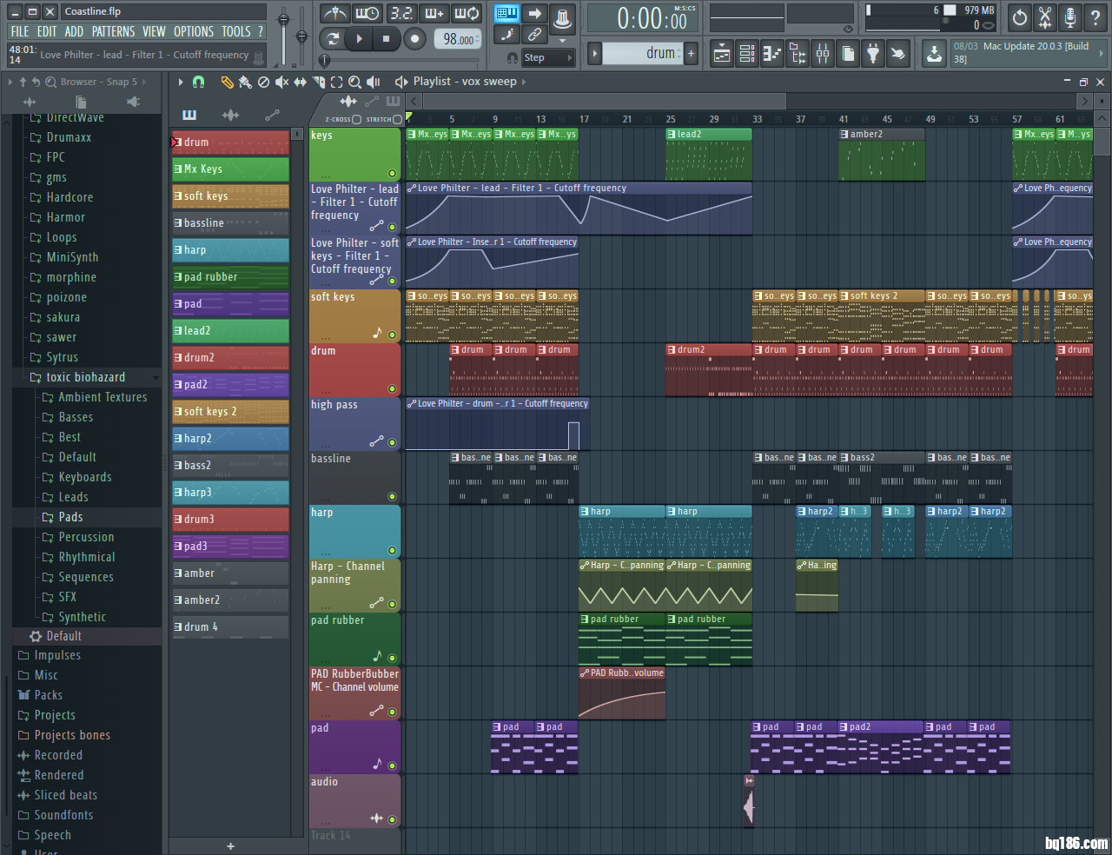
Task: Select the Slip tool in playlist
Action: [x=300, y=82]
